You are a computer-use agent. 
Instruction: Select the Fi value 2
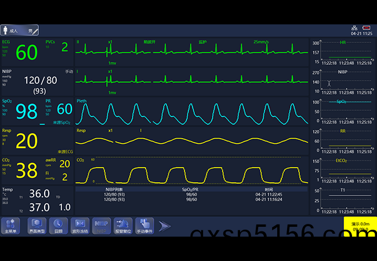[65, 177]
